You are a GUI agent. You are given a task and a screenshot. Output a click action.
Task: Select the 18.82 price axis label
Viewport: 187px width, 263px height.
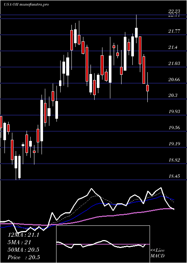point(175,160)
